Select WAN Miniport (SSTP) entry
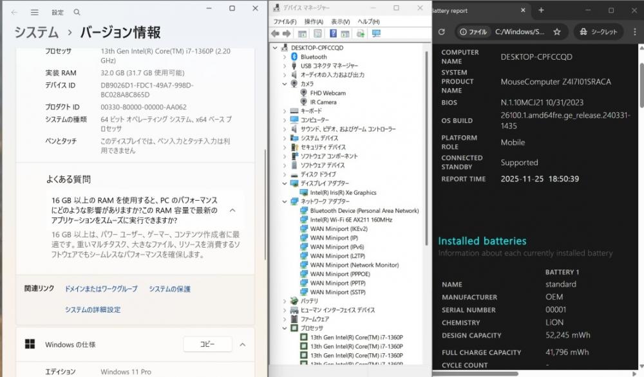 [x=337, y=291]
